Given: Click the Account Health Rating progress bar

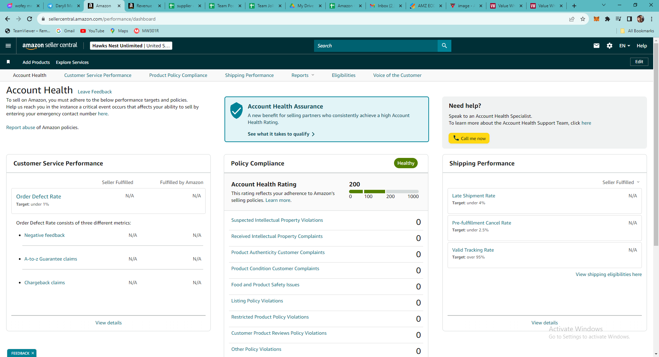Looking at the screenshot, I should [x=384, y=192].
